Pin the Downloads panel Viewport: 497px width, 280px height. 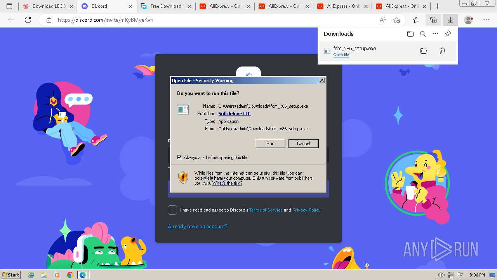(x=448, y=34)
